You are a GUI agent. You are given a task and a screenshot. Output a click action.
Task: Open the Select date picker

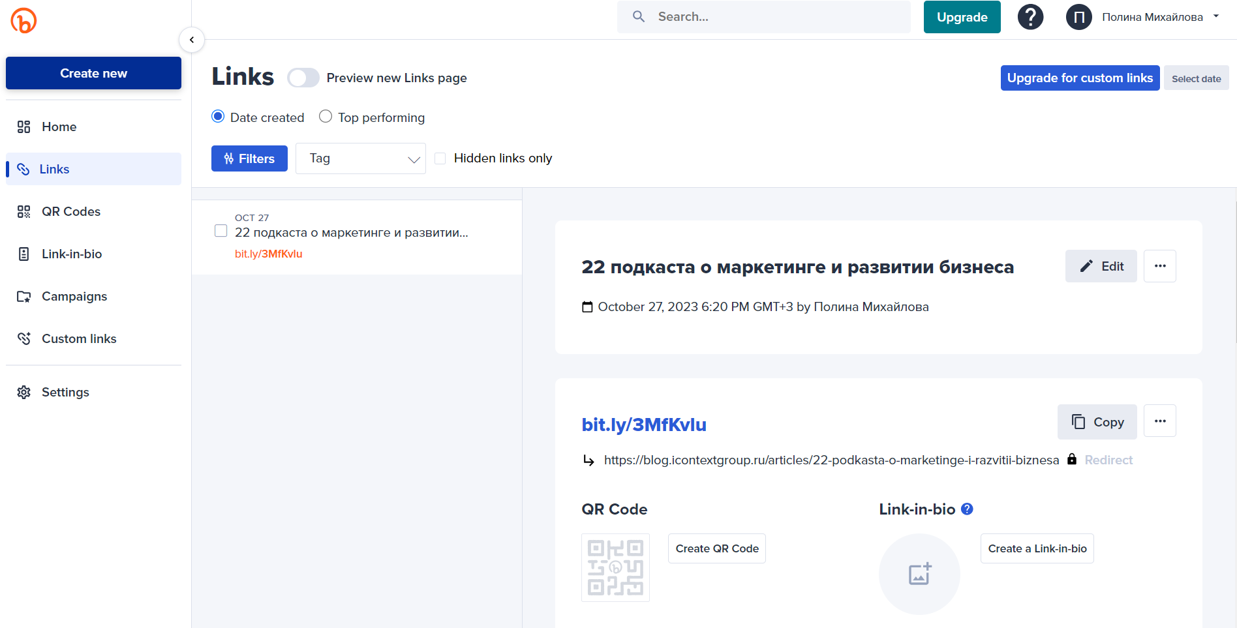coord(1196,78)
